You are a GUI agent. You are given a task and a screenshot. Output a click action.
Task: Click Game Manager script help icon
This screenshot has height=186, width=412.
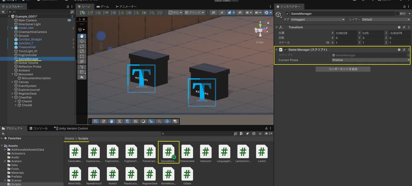click(399, 49)
